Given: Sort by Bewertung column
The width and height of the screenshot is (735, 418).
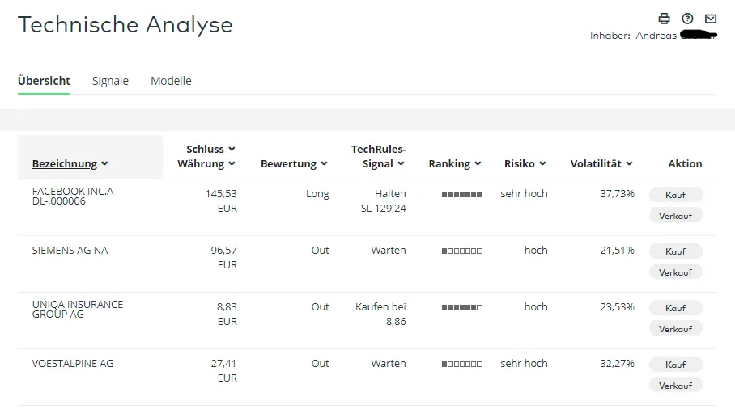Looking at the screenshot, I should [294, 163].
